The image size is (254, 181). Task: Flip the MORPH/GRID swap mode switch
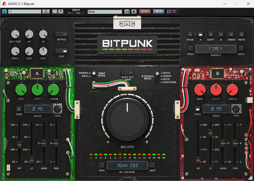(94, 75)
